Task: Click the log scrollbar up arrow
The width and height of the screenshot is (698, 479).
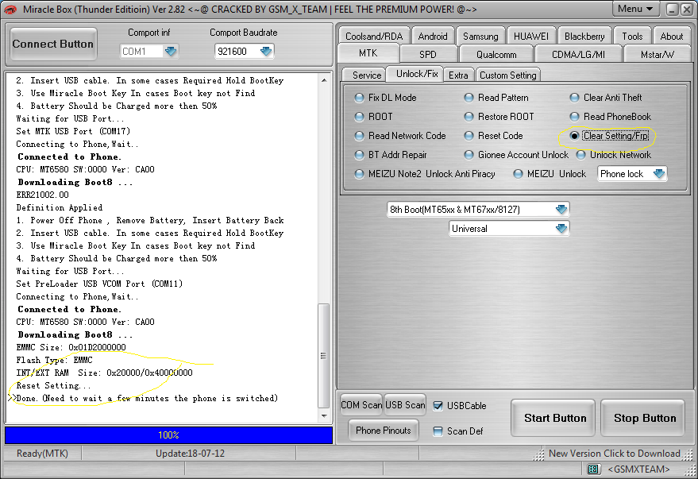Action: pos(324,80)
